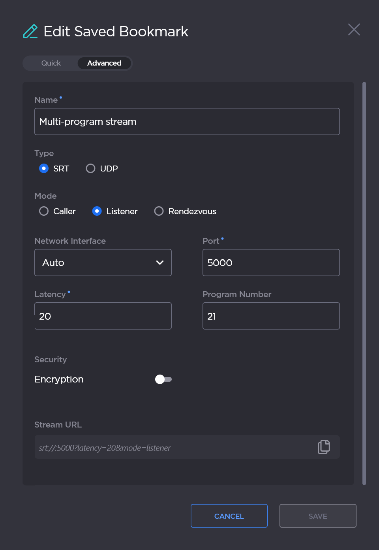379x550 pixels.
Task: Choose UDP as the stream type
Action: tap(91, 169)
